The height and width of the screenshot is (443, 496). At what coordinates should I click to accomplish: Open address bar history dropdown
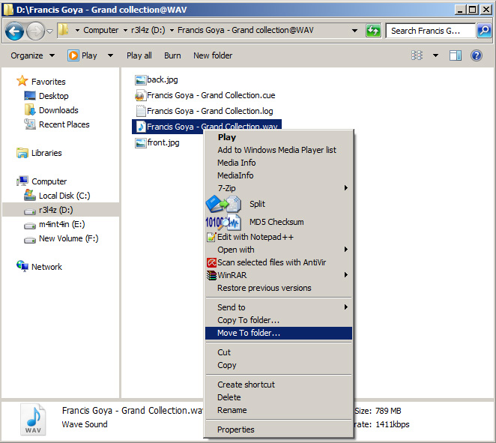[354, 31]
